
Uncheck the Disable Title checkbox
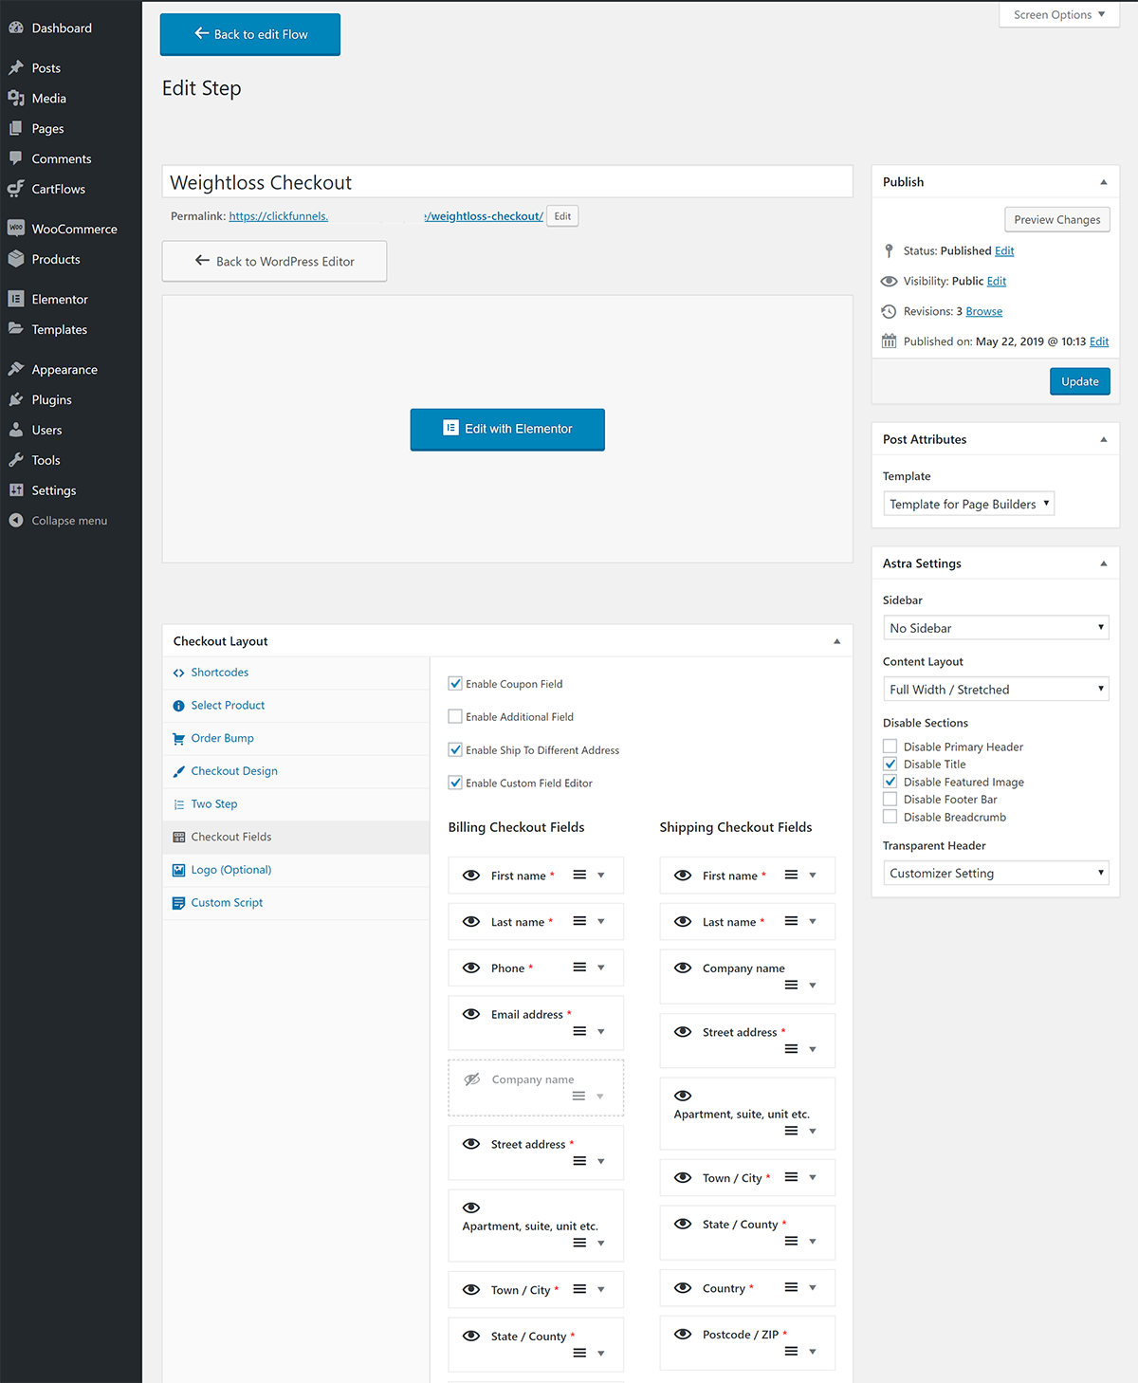890,764
